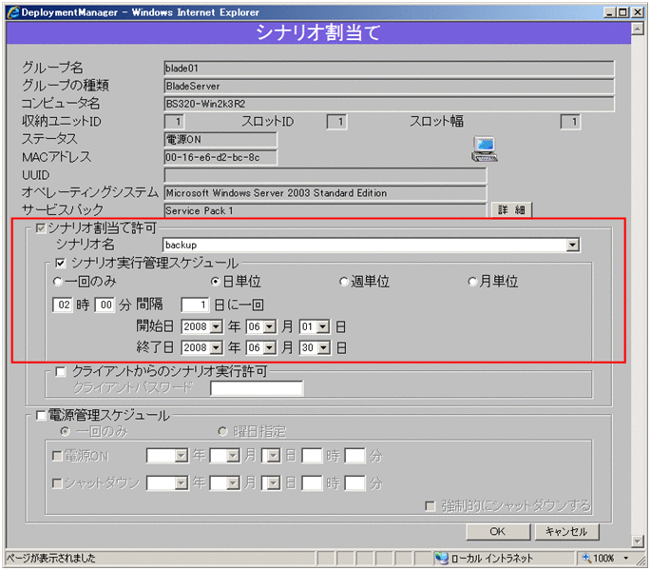651x571 pixels.
Task: Enable the 電源管理スケジュール checkbox
Action: (x=41, y=415)
